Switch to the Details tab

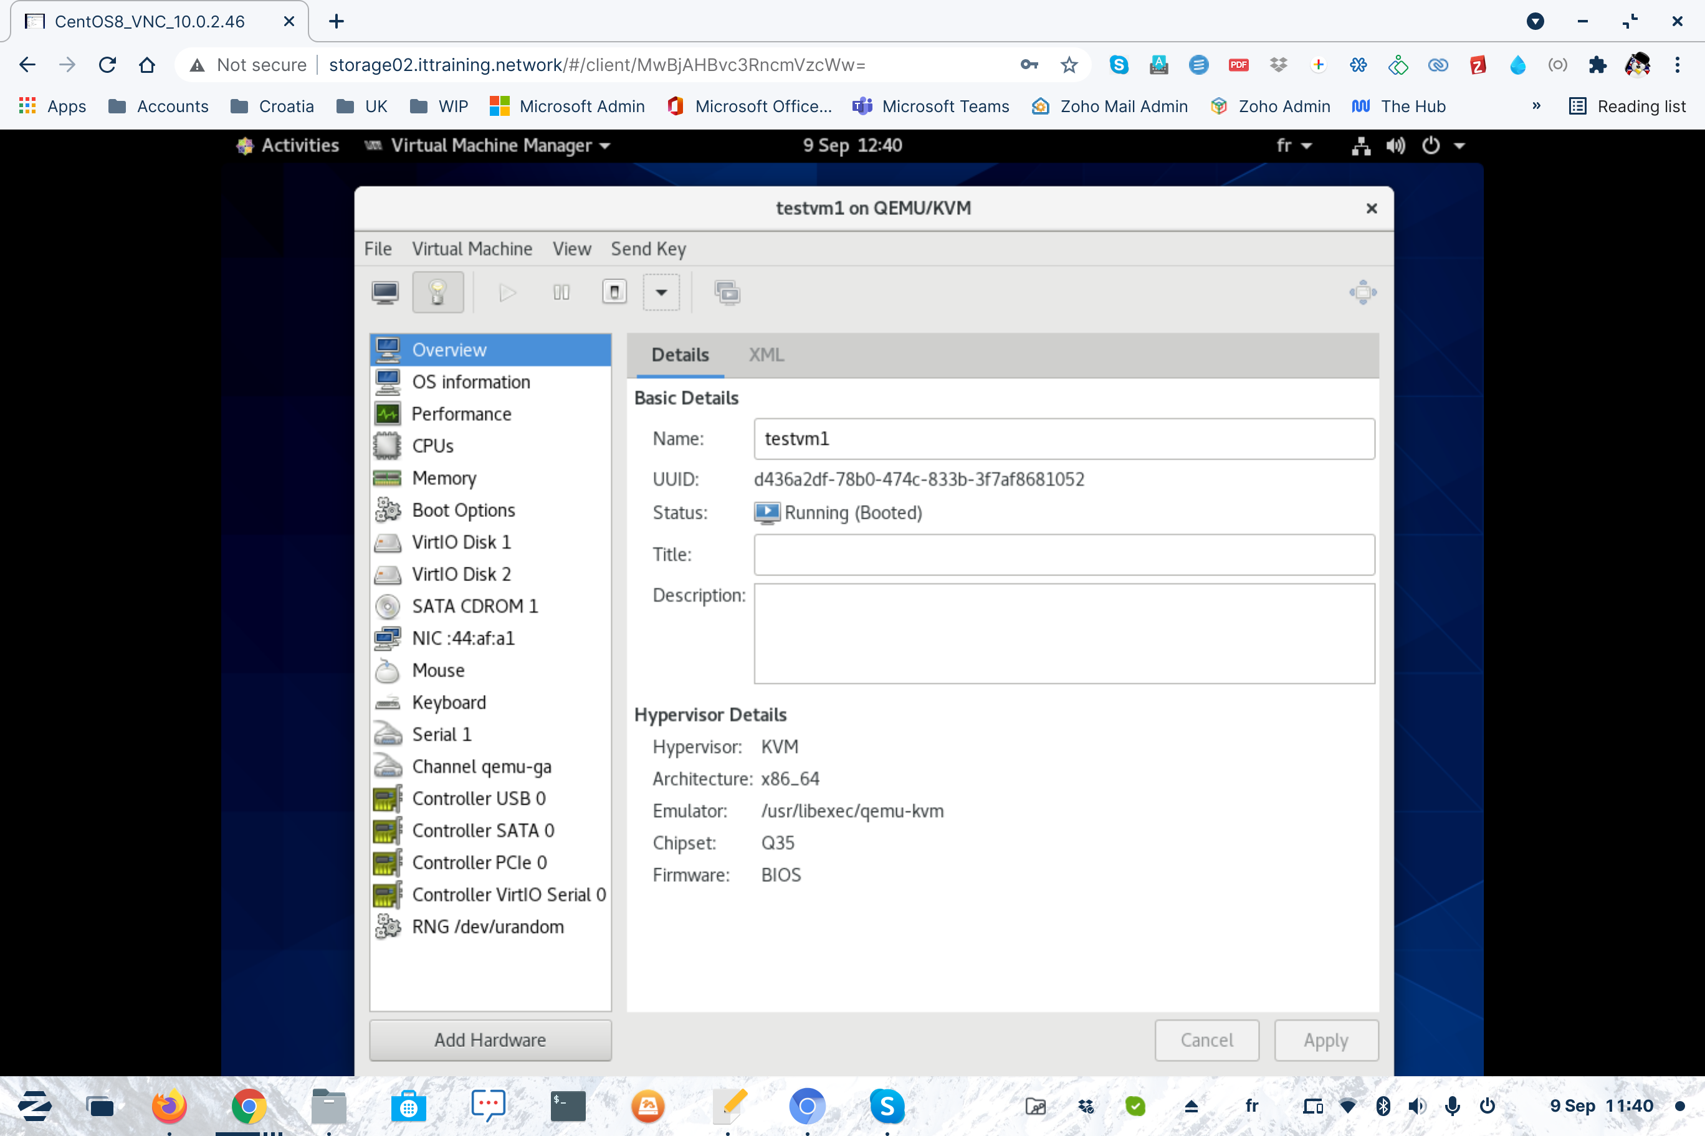[x=680, y=355]
